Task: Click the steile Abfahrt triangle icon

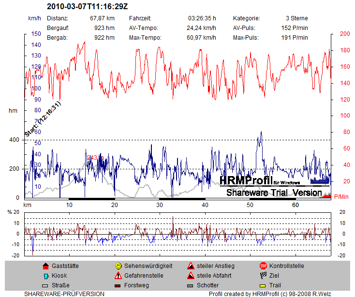Action: pyautogui.click(x=191, y=276)
